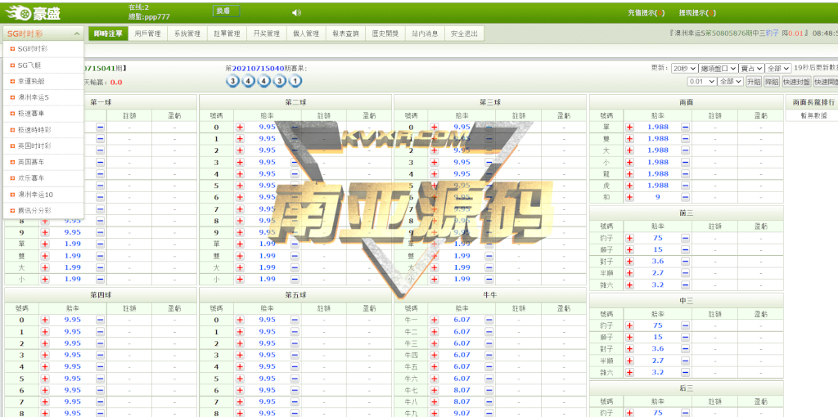Viewport: 838px width, 417px height.
Task: Select 腾讯分分彩 from the game list
Action: (43, 210)
